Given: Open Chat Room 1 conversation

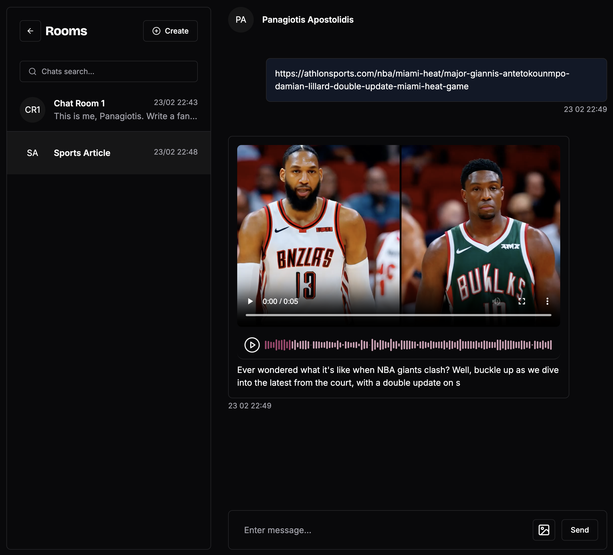Looking at the screenshot, I should [125, 110].
